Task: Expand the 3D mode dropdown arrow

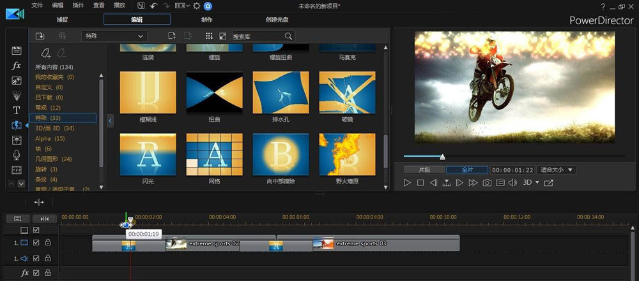Action: click(537, 183)
